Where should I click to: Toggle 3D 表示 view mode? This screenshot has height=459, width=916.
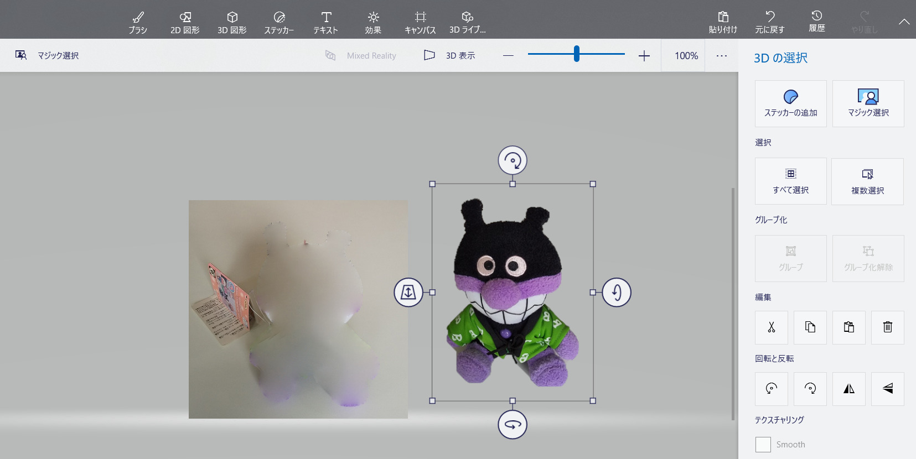click(x=449, y=55)
